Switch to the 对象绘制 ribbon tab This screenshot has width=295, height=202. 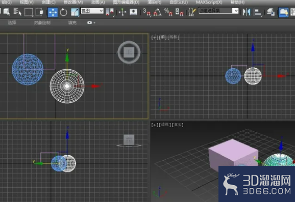tap(42, 23)
